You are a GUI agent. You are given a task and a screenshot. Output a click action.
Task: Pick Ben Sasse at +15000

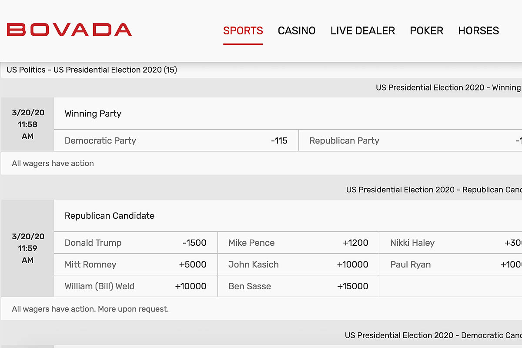298,286
